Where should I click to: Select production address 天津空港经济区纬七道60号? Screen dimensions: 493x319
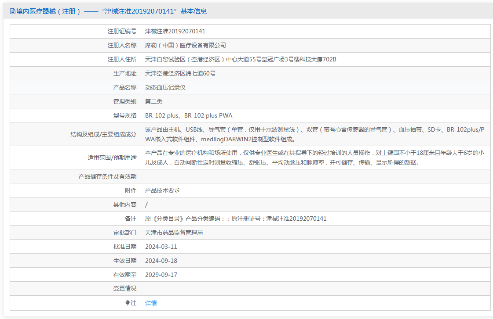point(180,73)
